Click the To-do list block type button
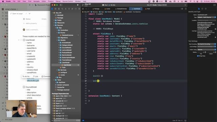217x122 pixels. [x=26, y=76]
